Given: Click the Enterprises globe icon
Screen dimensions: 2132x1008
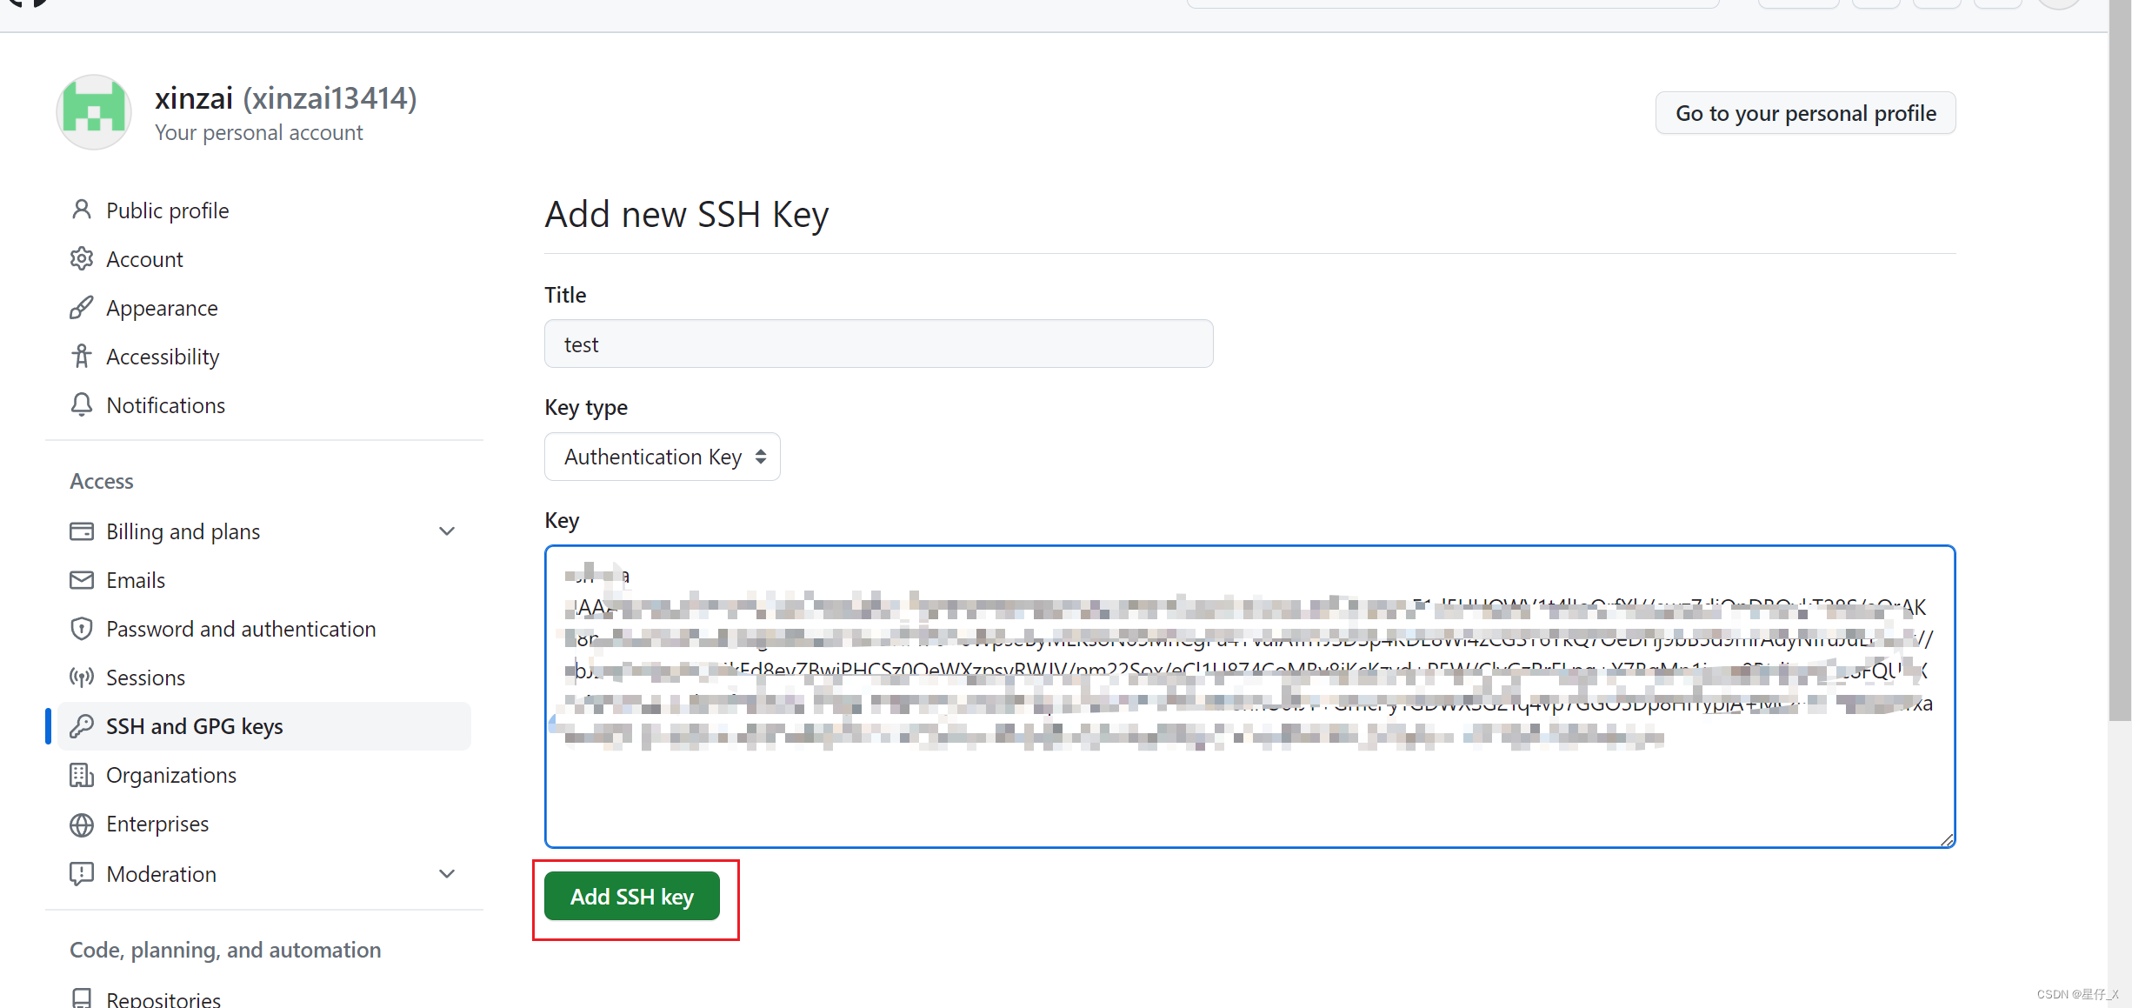Looking at the screenshot, I should [x=82, y=824].
